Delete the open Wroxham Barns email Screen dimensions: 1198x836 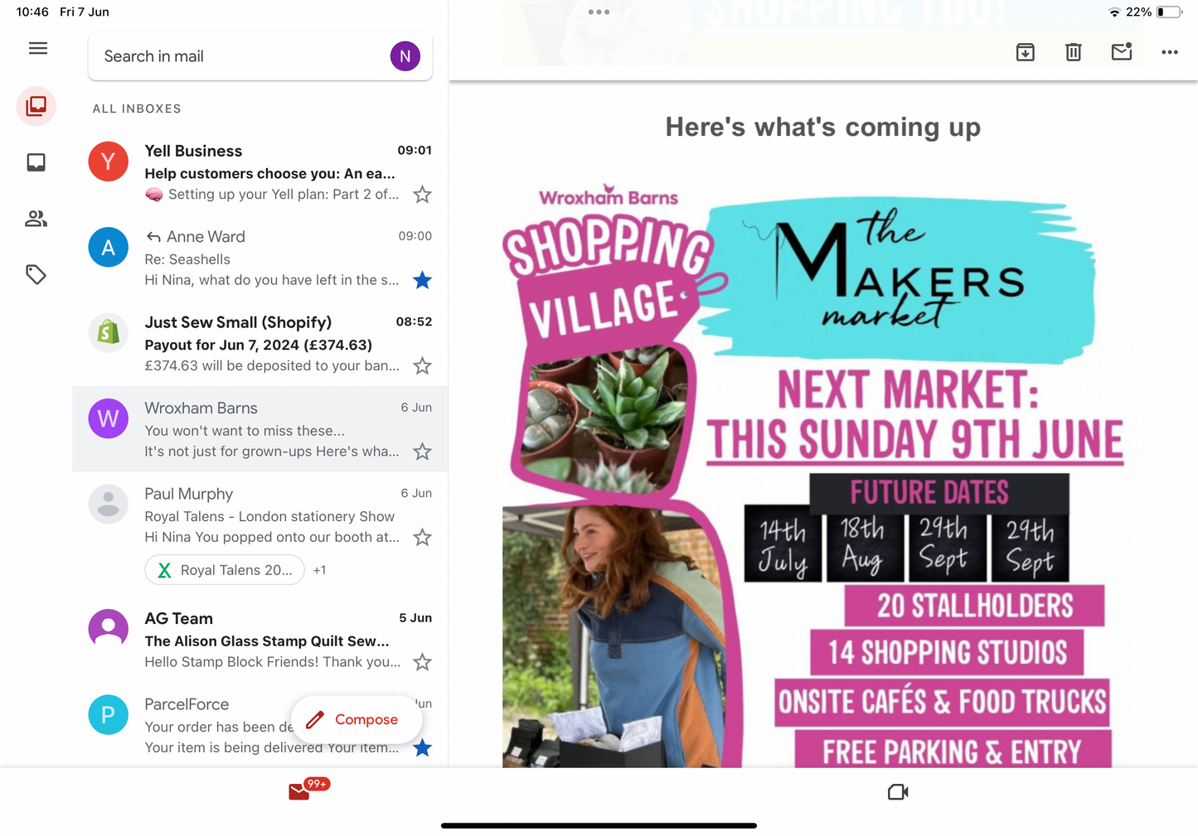(1074, 52)
